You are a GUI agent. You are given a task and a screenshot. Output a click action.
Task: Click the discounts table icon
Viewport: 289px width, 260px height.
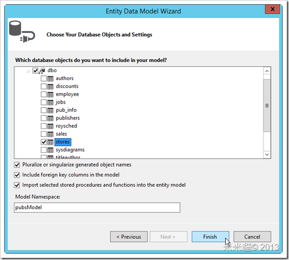point(50,86)
